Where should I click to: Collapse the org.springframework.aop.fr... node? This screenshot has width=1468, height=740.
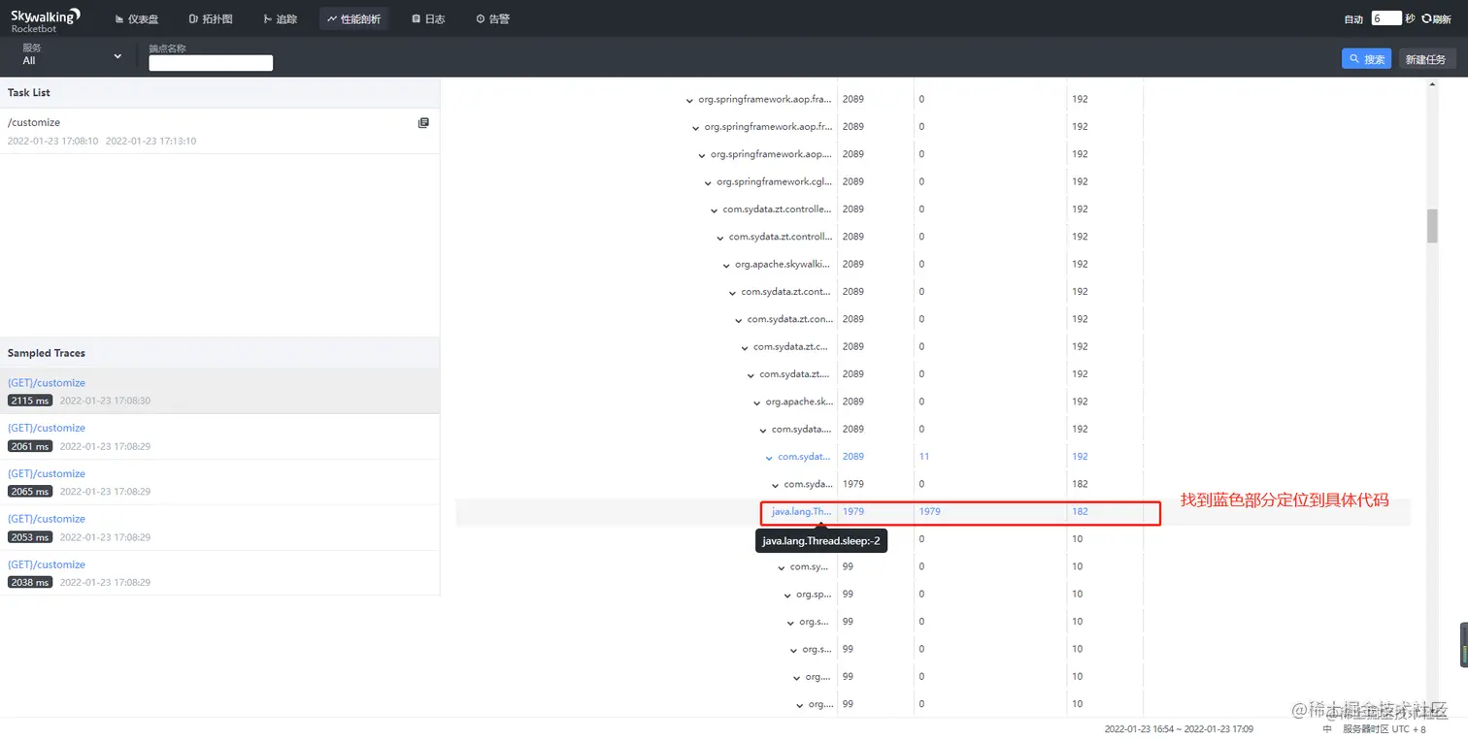(x=695, y=127)
